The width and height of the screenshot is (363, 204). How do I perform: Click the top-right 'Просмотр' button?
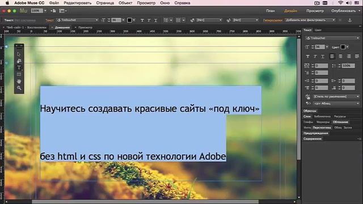(315, 11)
